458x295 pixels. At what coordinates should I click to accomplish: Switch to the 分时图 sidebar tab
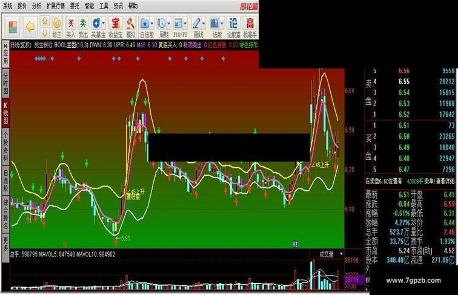point(5,83)
